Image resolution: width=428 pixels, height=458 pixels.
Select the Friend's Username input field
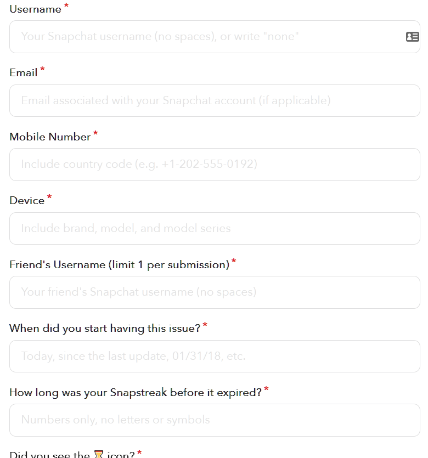click(215, 292)
